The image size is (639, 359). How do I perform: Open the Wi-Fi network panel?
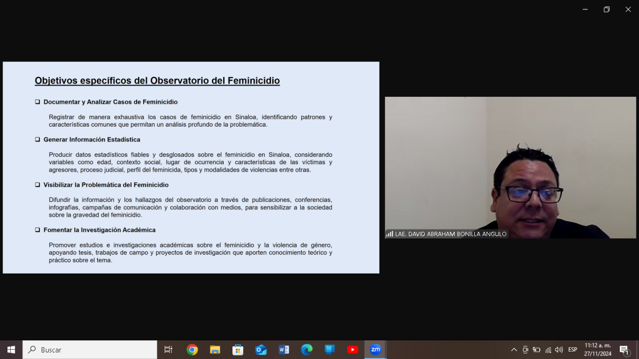pos(548,350)
